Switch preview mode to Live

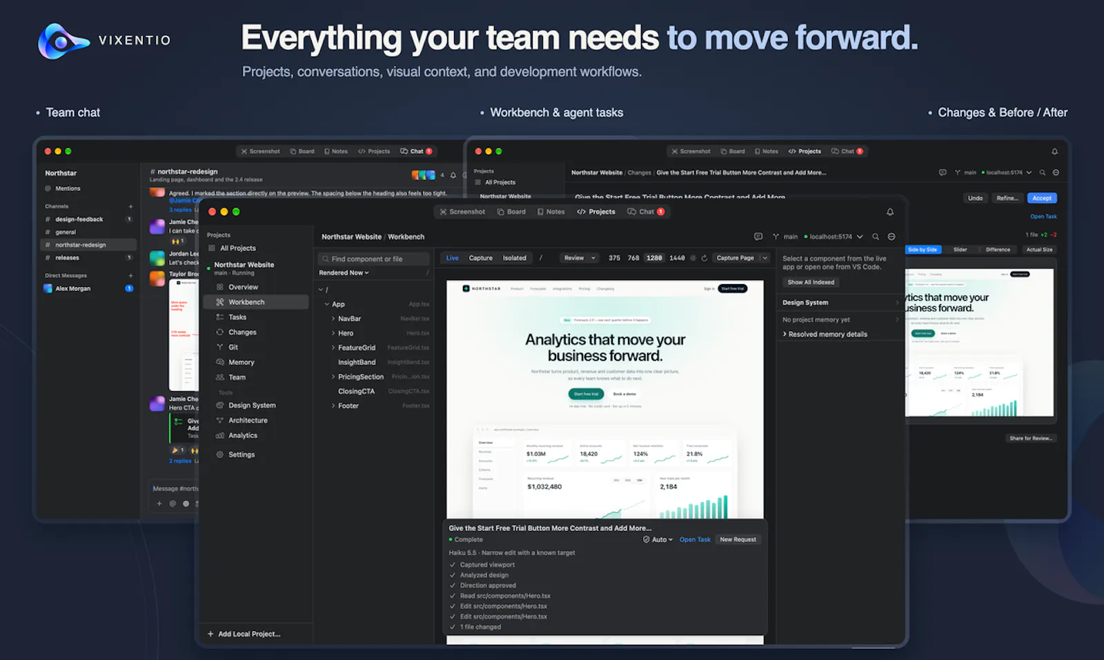pyautogui.click(x=452, y=258)
